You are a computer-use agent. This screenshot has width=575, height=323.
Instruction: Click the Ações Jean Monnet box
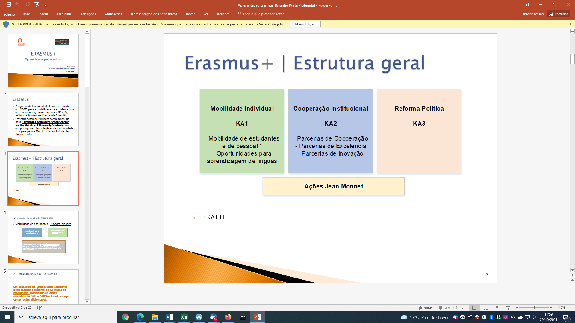(x=334, y=186)
